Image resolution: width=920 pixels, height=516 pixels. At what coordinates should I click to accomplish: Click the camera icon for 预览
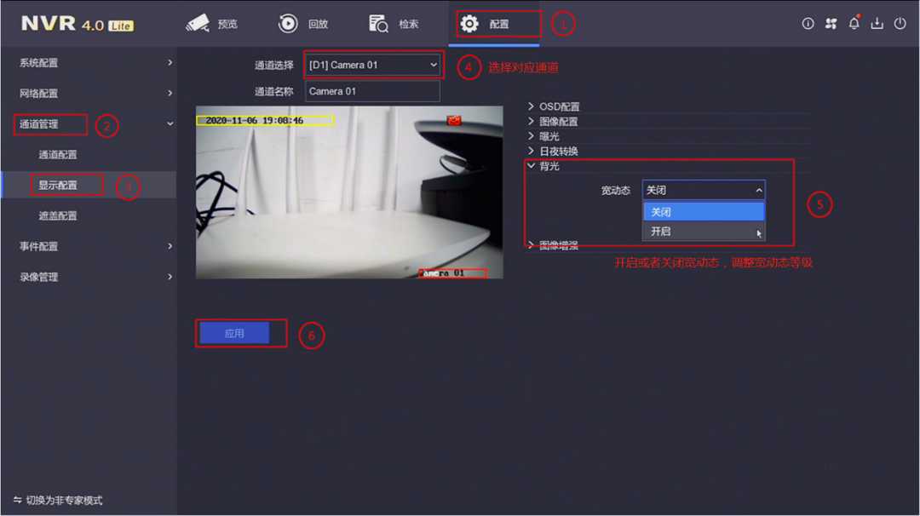coord(198,24)
